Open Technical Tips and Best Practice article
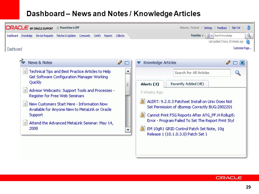 click(70, 77)
